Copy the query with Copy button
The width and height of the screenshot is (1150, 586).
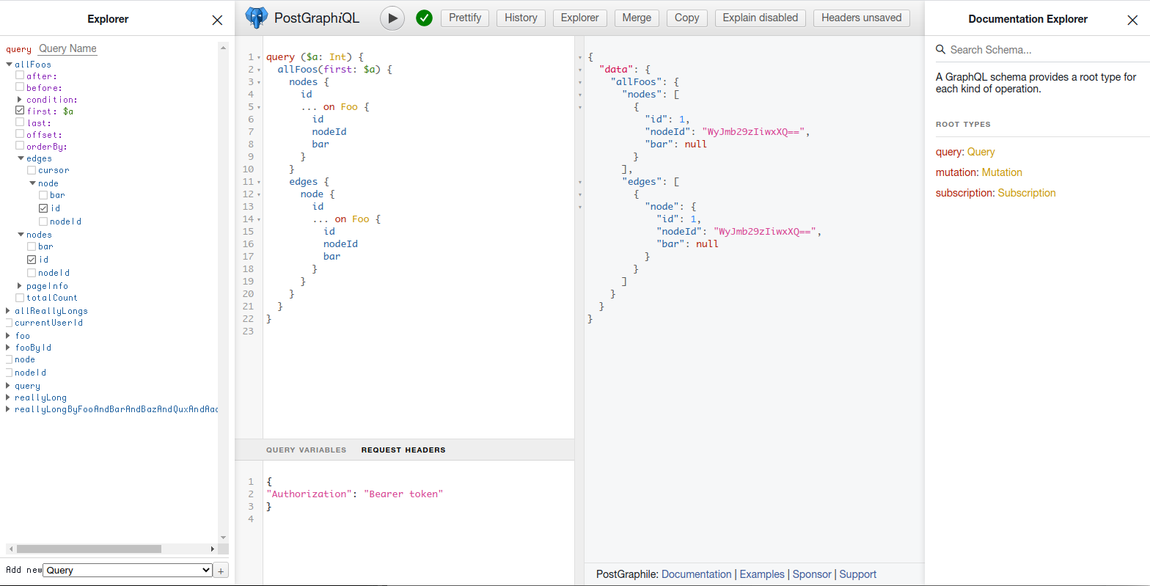point(686,18)
